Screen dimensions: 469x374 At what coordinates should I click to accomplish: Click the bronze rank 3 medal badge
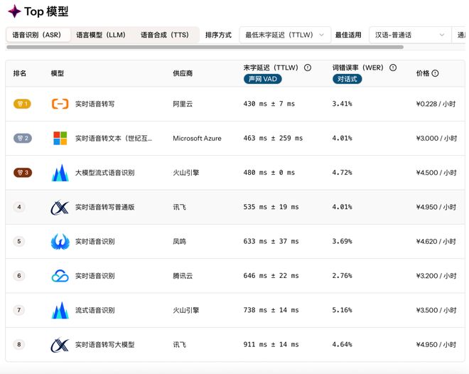[23, 173]
